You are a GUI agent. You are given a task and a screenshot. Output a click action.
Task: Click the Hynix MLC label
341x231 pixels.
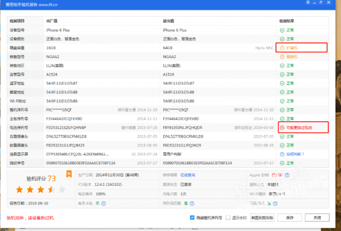264,48
